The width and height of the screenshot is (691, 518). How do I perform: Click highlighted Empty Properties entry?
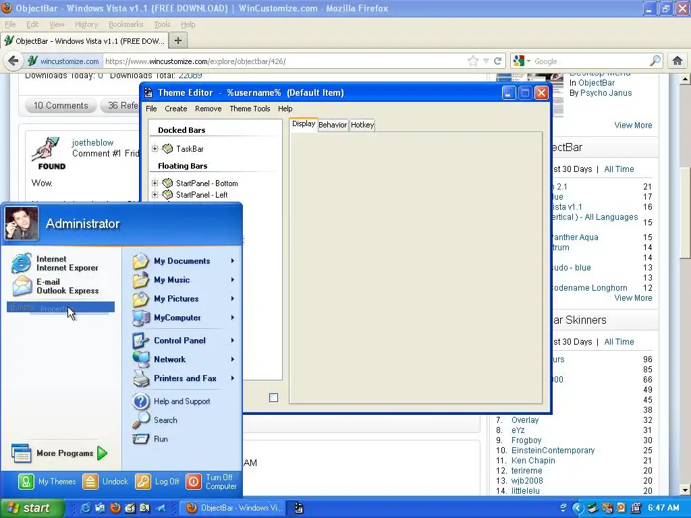pyautogui.click(x=60, y=308)
